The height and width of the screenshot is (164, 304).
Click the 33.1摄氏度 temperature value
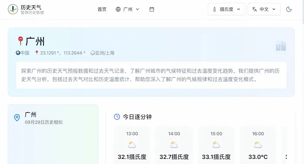[x=216, y=157]
